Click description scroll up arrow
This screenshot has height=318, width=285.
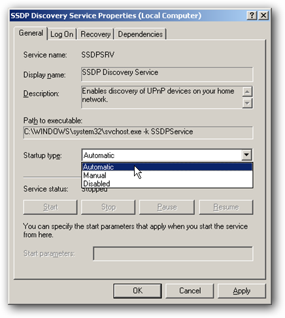click(247, 91)
